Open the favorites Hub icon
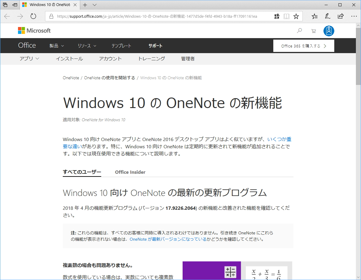The width and height of the screenshot is (361, 280). (x=314, y=17)
